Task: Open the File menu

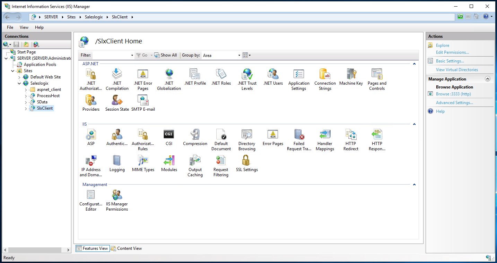Action: pyautogui.click(x=10, y=27)
